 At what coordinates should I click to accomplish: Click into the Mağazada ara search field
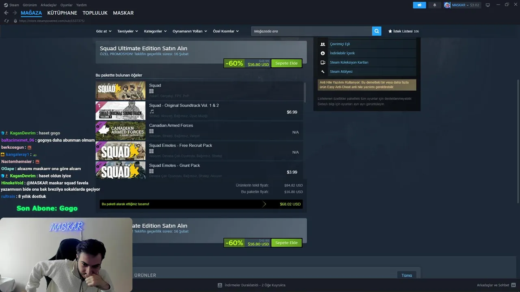tap(312, 31)
